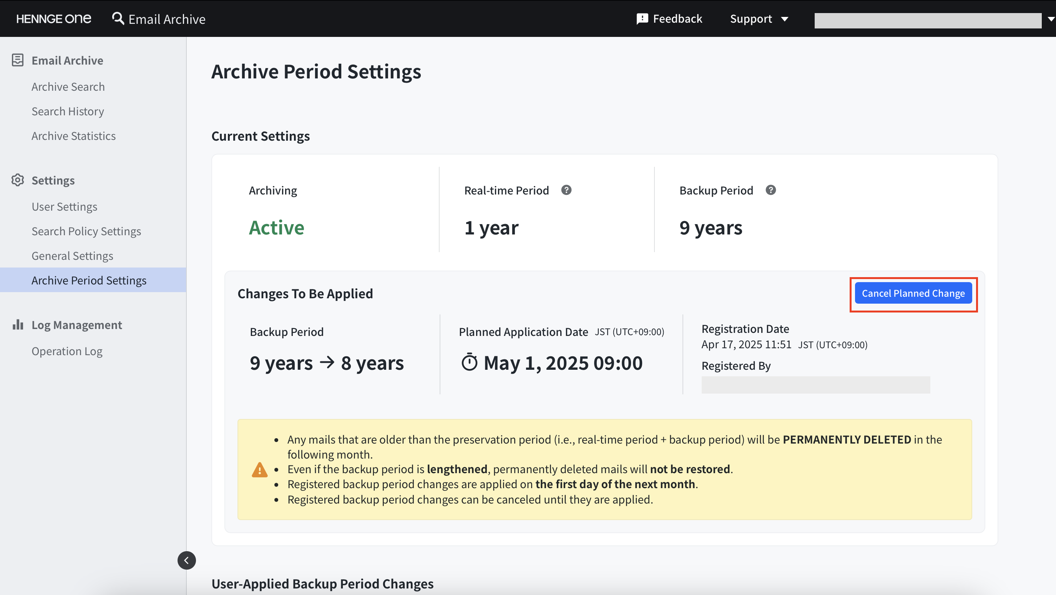The height and width of the screenshot is (595, 1056).
Task: Click the Email Archive header title
Action: click(x=167, y=19)
